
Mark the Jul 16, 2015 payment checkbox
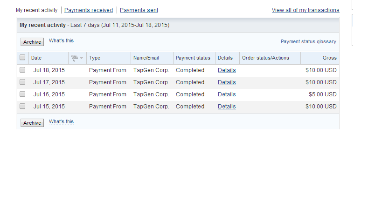click(22, 94)
